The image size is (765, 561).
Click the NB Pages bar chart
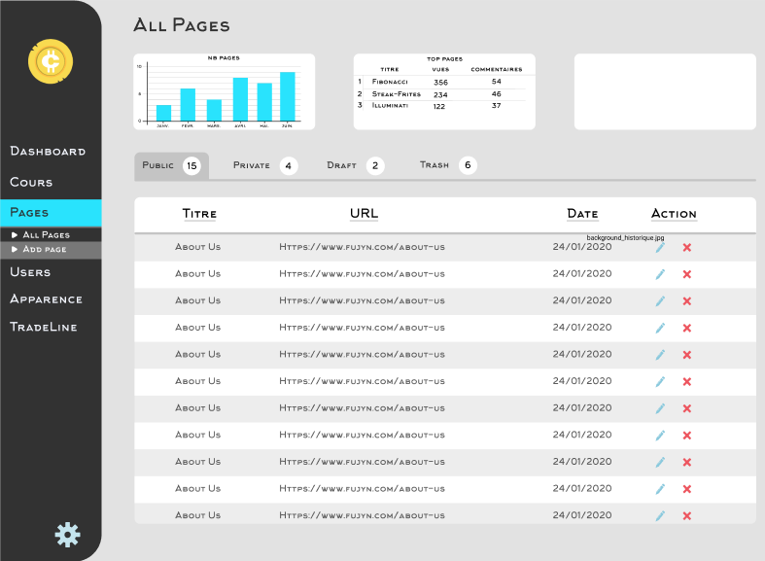(224, 92)
